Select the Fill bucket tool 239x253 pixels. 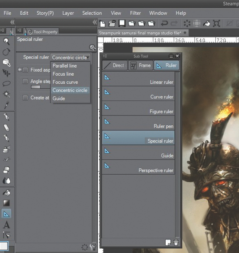6,193
